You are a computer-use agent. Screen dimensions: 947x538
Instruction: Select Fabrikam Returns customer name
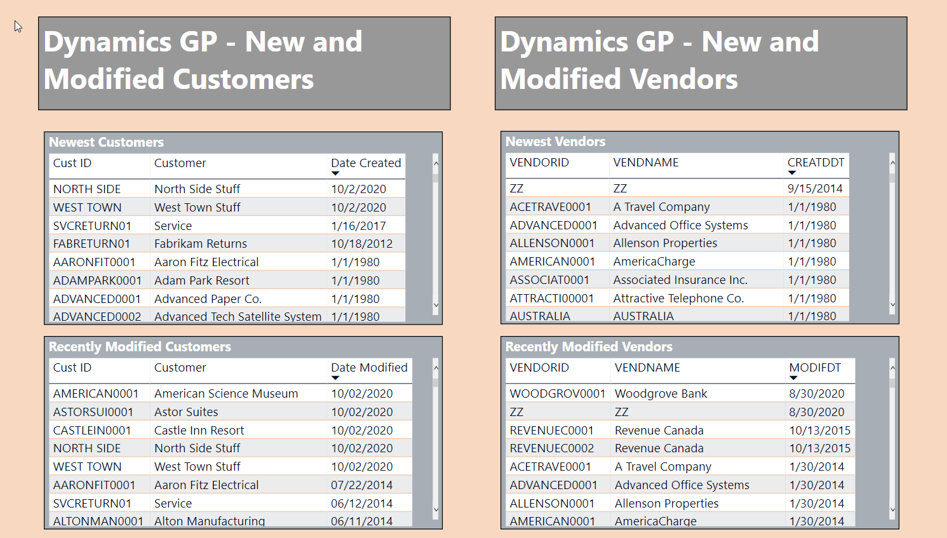(201, 244)
